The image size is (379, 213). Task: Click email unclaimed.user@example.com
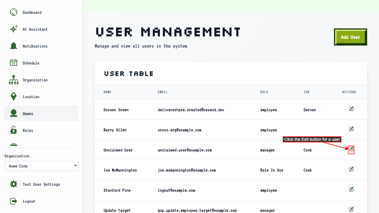tap(185, 150)
